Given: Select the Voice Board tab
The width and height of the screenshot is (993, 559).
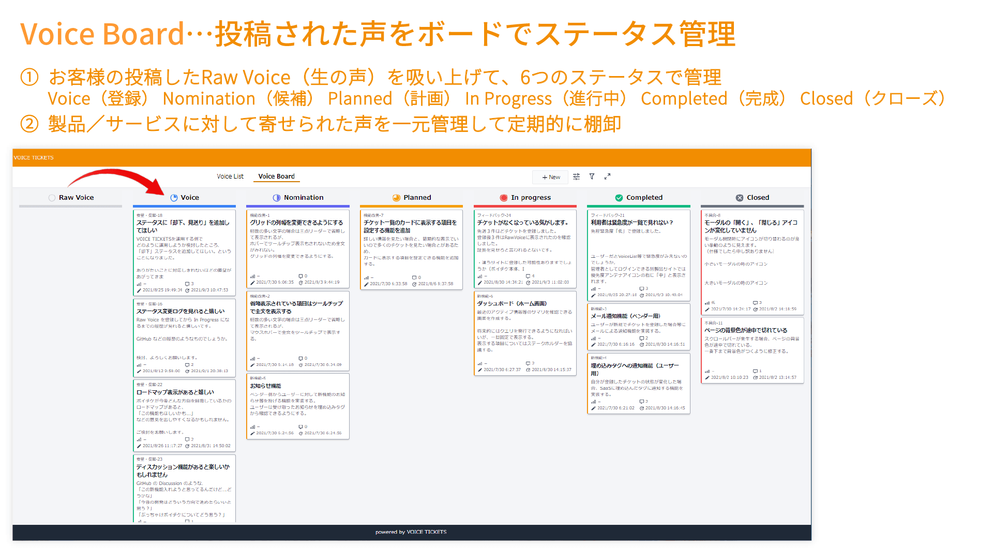Looking at the screenshot, I should click(x=276, y=176).
